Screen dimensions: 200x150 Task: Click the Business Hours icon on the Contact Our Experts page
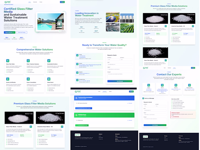pos(189,85)
